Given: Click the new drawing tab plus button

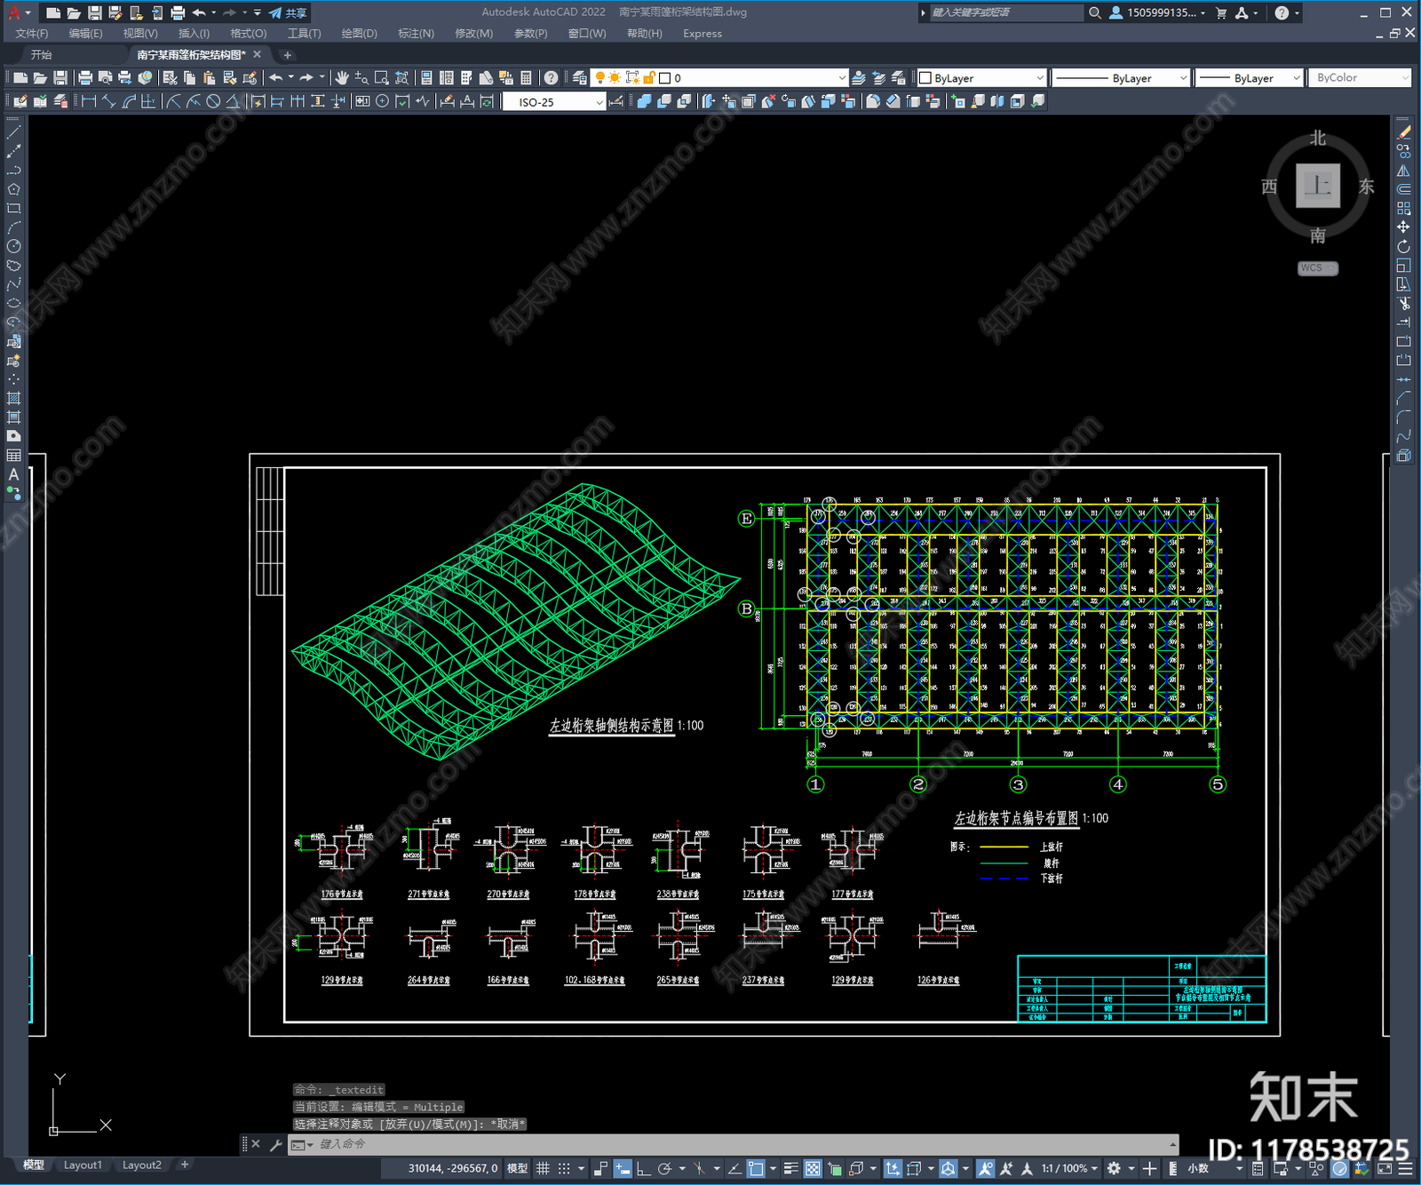Looking at the screenshot, I should (287, 55).
